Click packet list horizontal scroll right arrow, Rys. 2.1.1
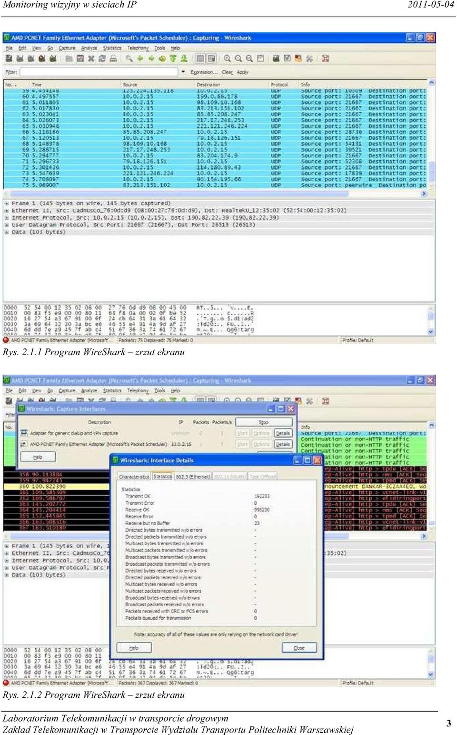This screenshot has width=457, height=735. (x=424, y=194)
